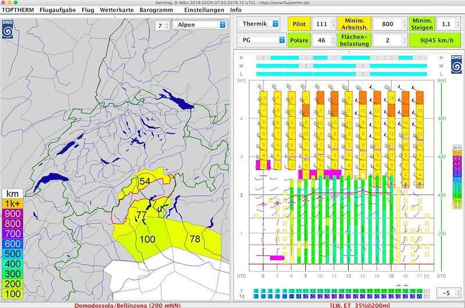Adjust the Polare 46 stepper
The image size is (465, 308).
333,40
